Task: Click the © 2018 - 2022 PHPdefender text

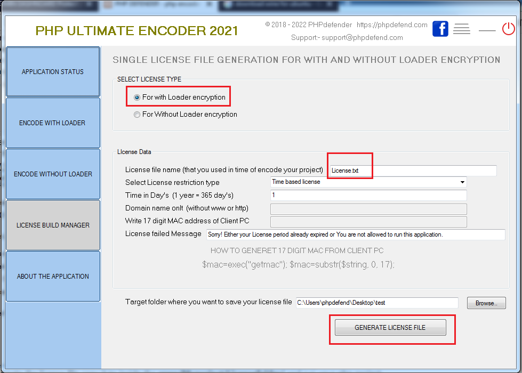Action: point(308,25)
